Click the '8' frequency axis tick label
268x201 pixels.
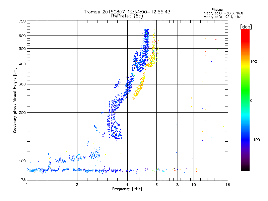[178, 185]
